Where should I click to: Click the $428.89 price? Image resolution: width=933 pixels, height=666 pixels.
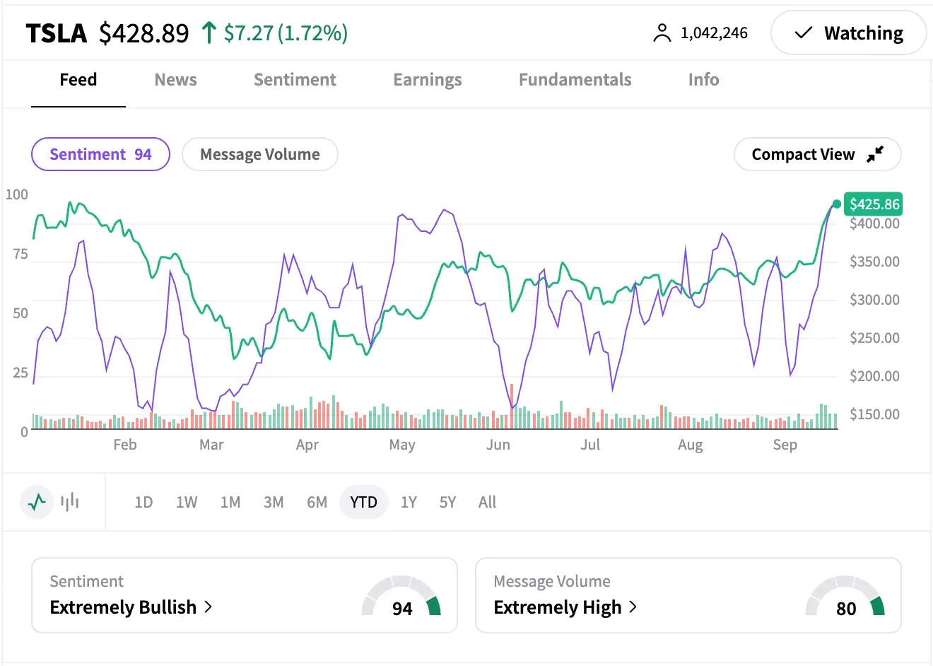pos(144,33)
